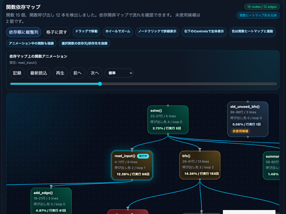This screenshot has height=214, width=286.
Task: Click the 依存順に縦整列 button
Action: [24, 32]
